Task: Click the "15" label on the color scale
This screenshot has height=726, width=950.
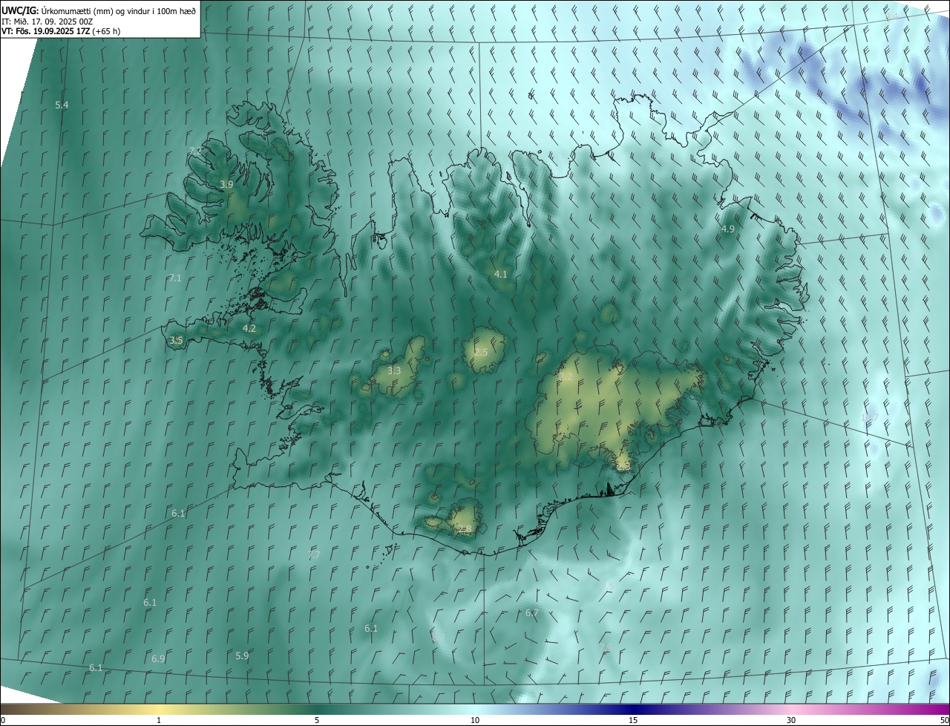Action: (633, 720)
